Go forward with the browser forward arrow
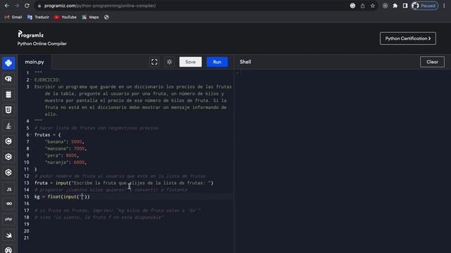Screen dimensions: 451x253 [x=17, y=6]
